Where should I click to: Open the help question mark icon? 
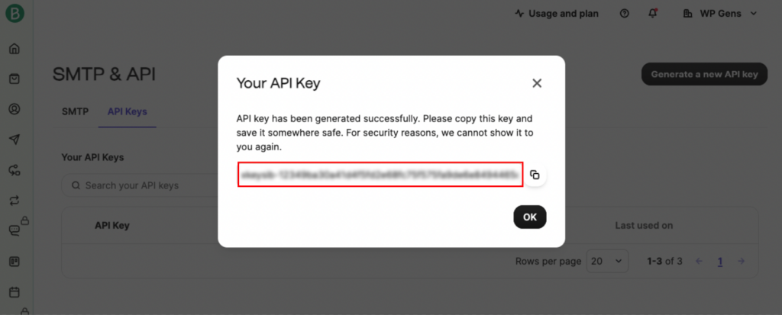tap(625, 14)
